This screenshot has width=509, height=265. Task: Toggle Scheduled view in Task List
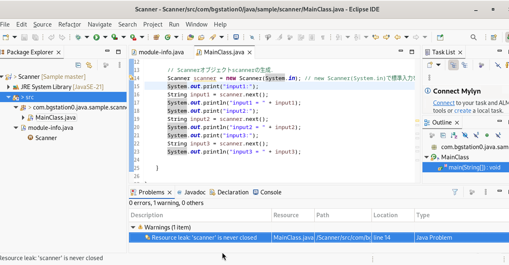465,65
